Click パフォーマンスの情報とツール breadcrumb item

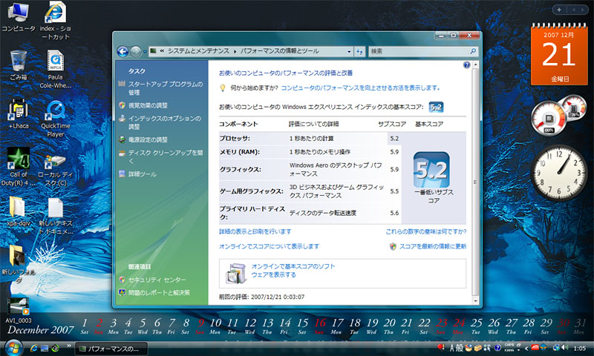(280, 51)
